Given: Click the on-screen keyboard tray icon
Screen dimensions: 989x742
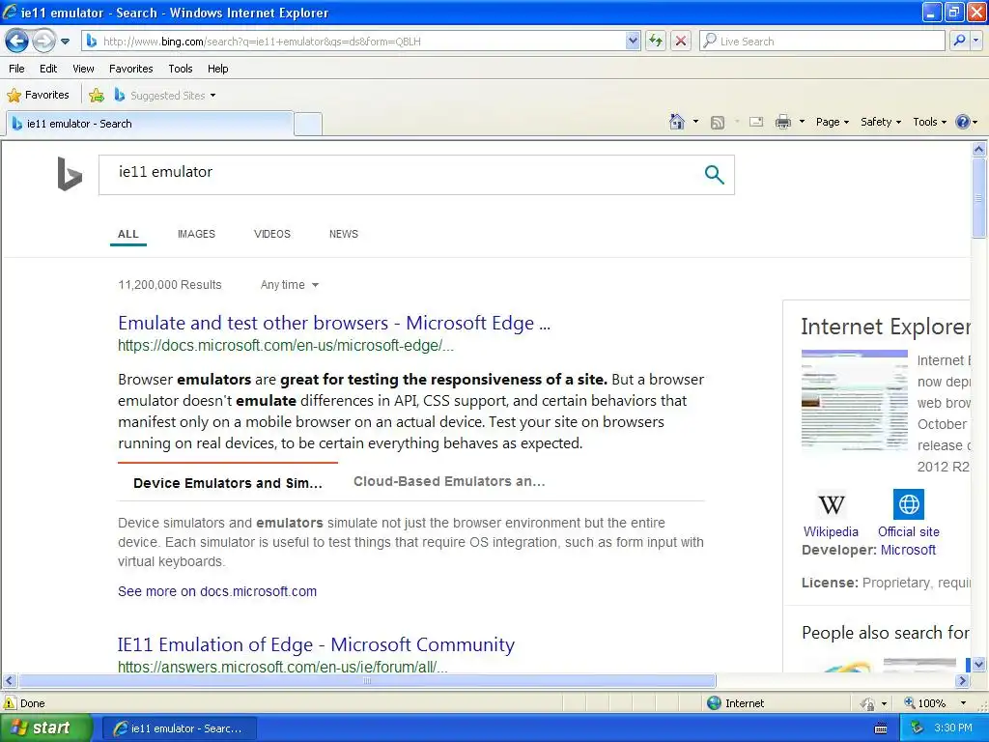Looking at the screenshot, I should [881, 728].
